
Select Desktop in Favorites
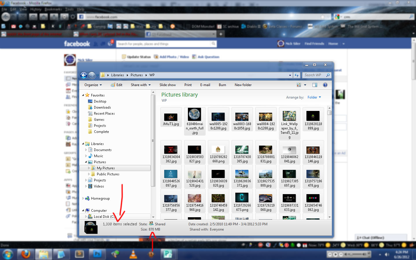point(100,101)
